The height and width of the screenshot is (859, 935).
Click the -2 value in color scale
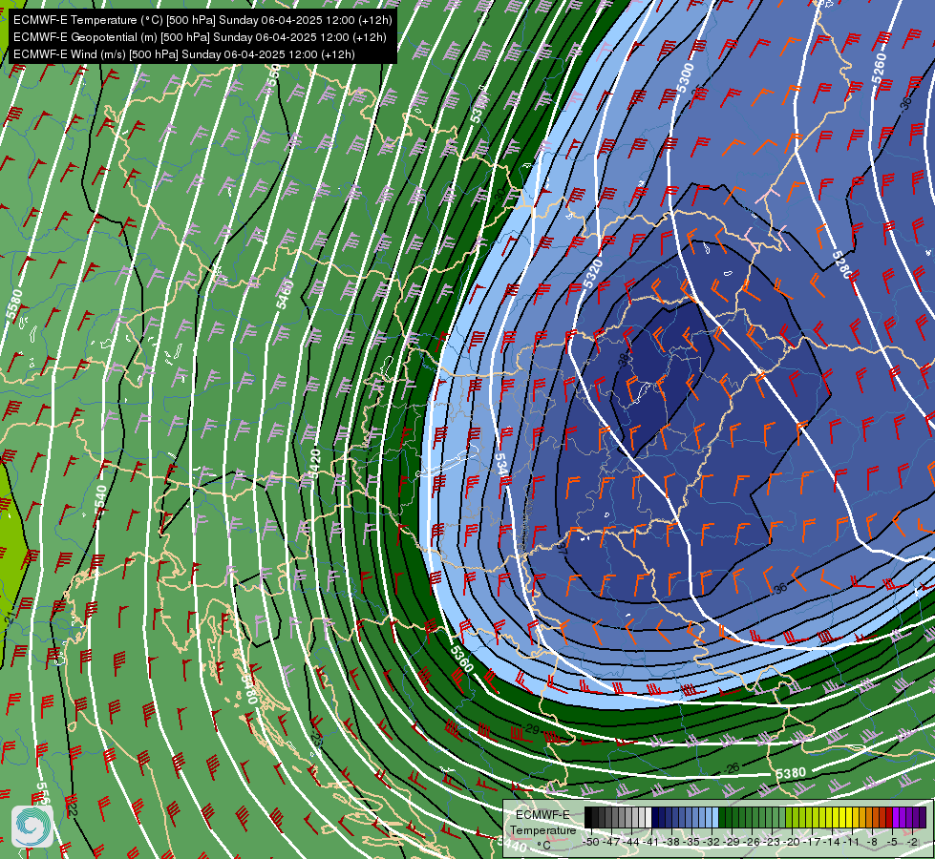click(911, 842)
